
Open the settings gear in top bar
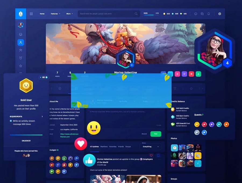tap(220, 14)
